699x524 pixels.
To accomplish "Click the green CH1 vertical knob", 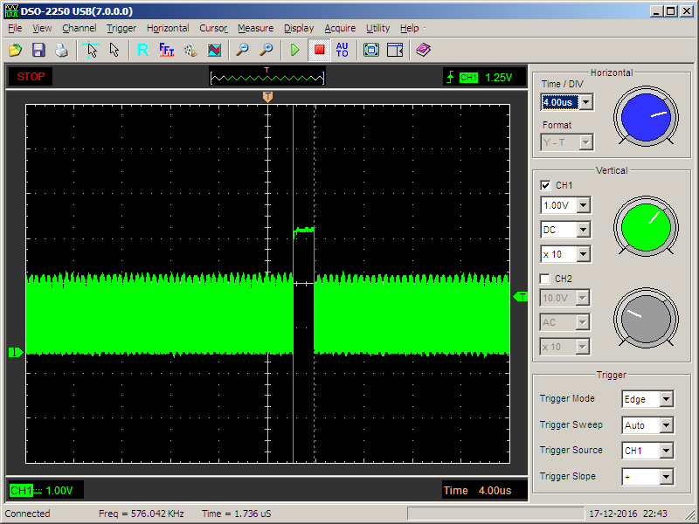I will coord(646,227).
